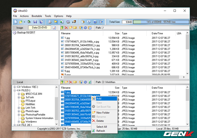
Task: Click red X Delete in Local pane toolbar
Action: pyautogui.click(x=71, y=82)
